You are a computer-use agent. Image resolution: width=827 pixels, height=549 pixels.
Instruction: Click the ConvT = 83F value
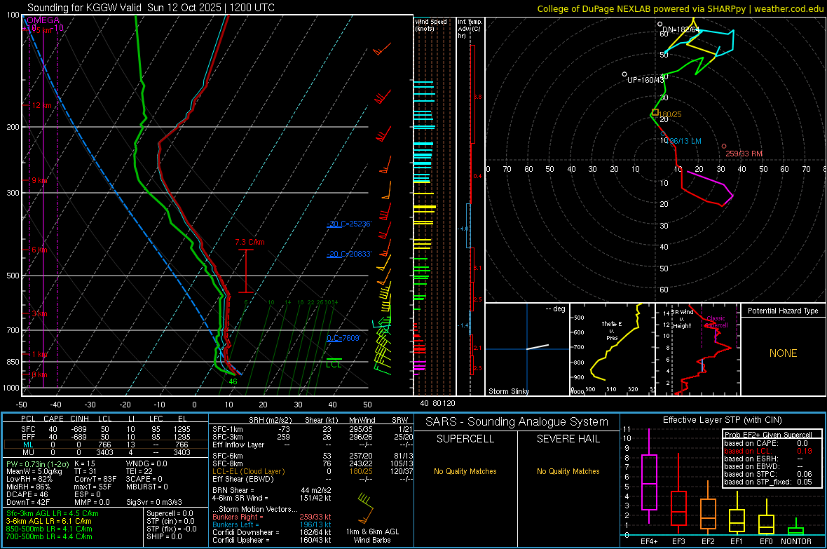tap(95, 480)
